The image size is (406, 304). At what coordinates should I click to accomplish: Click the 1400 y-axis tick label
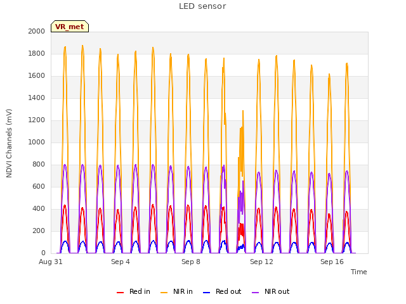37,98
